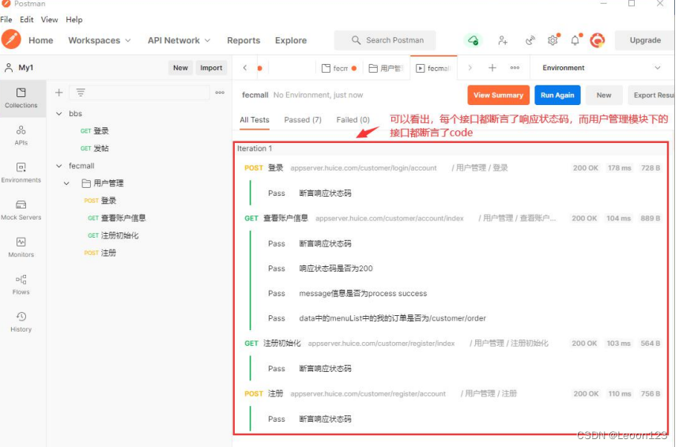The height and width of the screenshot is (447, 679).
Task: Open the View menu
Action: 49,20
